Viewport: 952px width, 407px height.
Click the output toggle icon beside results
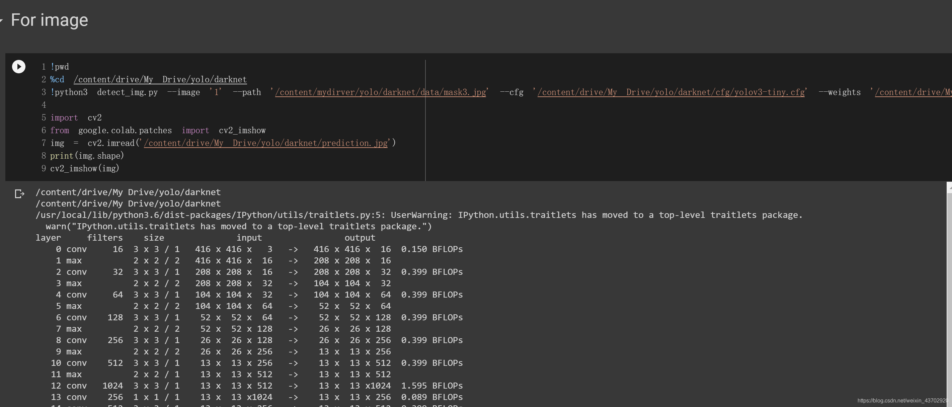pyautogui.click(x=19, y=194)
